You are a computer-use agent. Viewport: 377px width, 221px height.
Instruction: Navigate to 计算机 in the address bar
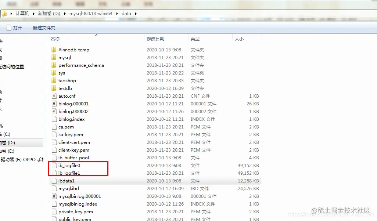pyautogui.click(x=22, y=14)
